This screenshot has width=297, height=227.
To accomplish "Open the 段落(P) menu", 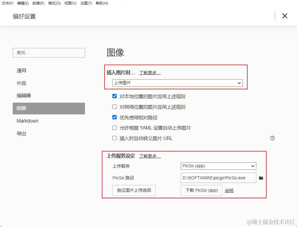I will (x=39, y=3).
